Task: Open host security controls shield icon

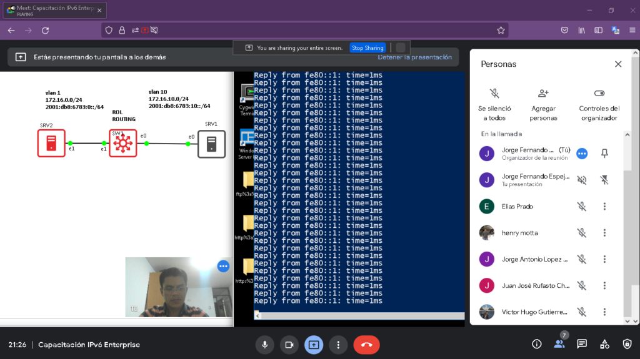Action: point(627,344)
